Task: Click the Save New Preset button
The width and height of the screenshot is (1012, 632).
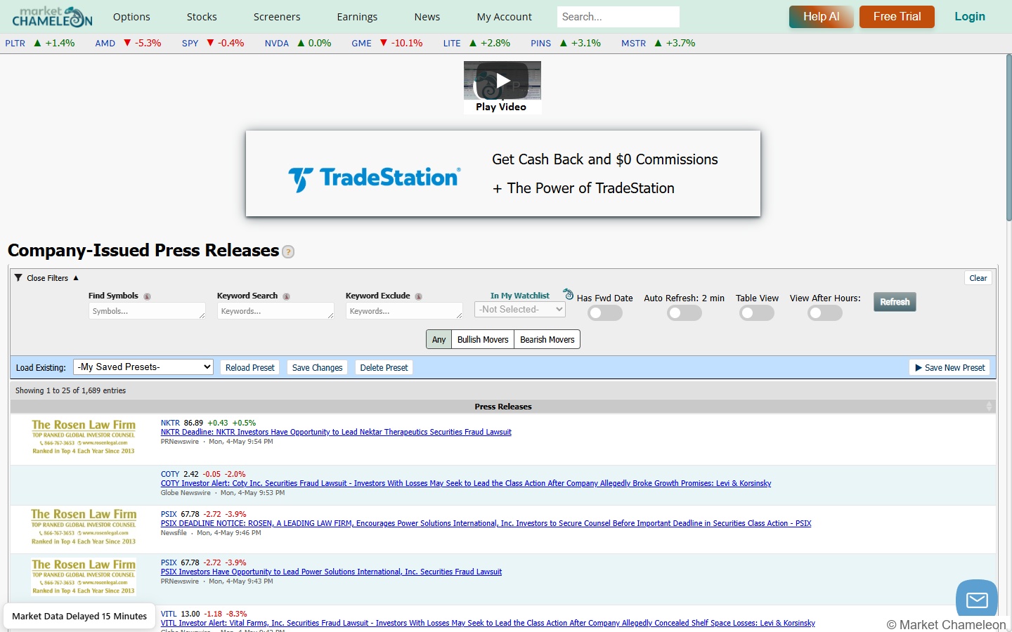Action: click(950, 367)
